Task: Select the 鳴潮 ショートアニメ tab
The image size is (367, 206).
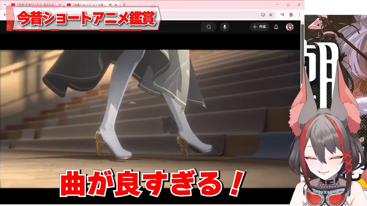Action: tap(92, 5)
